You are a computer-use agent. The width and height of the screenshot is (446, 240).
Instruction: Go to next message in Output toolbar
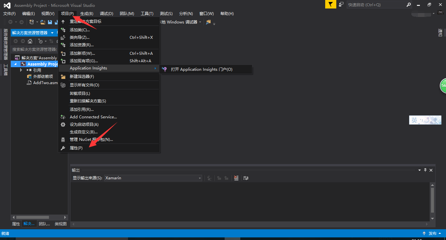click(226, 178)
